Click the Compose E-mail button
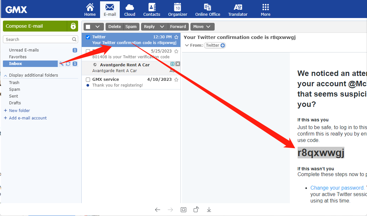The height and width of the screenshot is (216, 367). click(x=35, y=26)
